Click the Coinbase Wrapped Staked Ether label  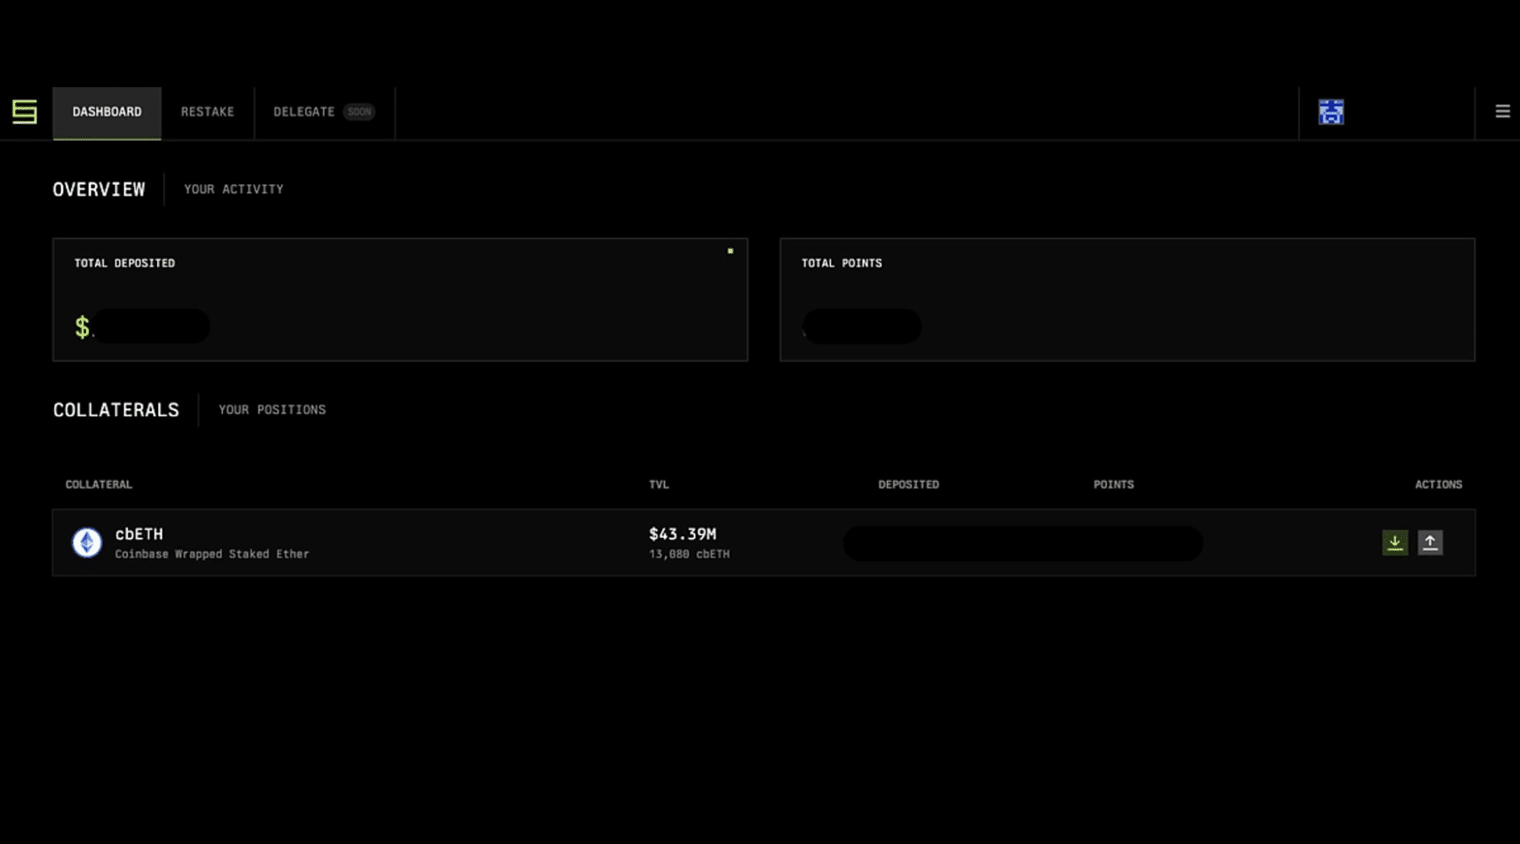(212, 554)
